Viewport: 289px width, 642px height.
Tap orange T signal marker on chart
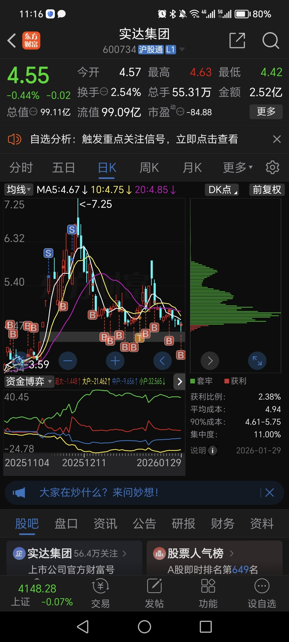click(139, 338)
